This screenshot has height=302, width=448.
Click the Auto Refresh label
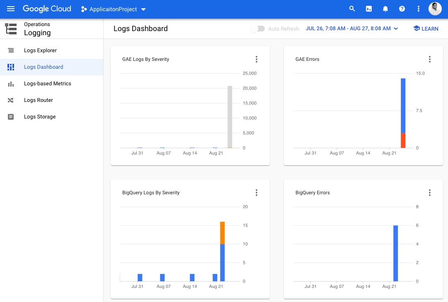pyautogui.click(x=283, y=29)
